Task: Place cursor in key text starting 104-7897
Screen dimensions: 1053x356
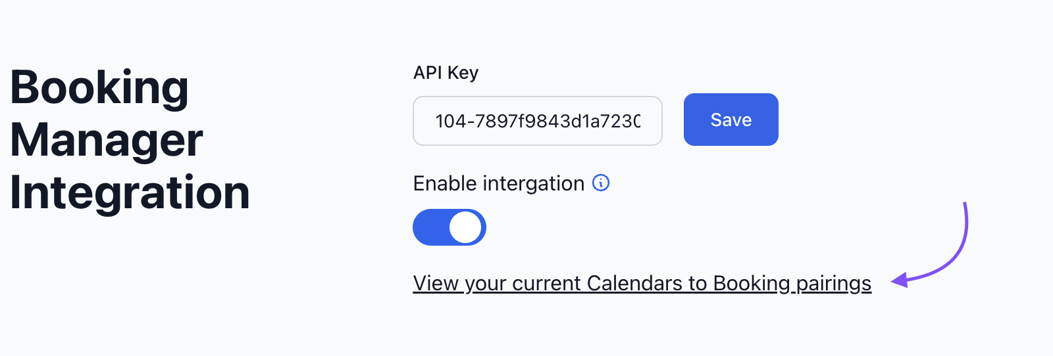Action: pos(538,121)
